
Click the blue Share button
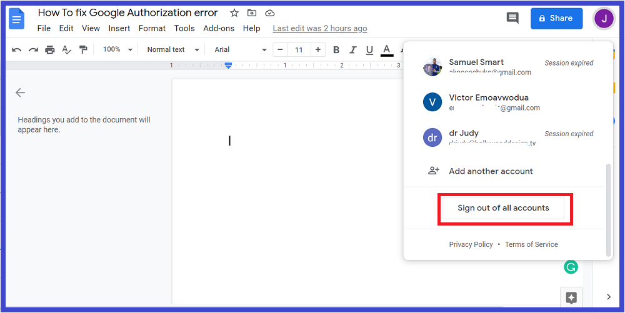556,18
